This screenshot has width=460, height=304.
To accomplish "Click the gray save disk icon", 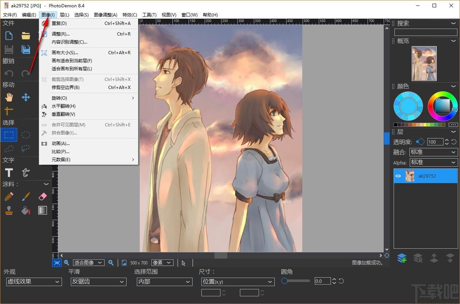I will (9, 49).
